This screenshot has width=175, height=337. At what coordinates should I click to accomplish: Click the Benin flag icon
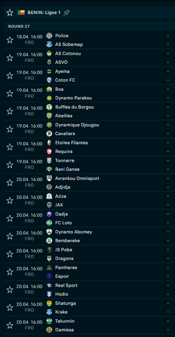[21, 13]
